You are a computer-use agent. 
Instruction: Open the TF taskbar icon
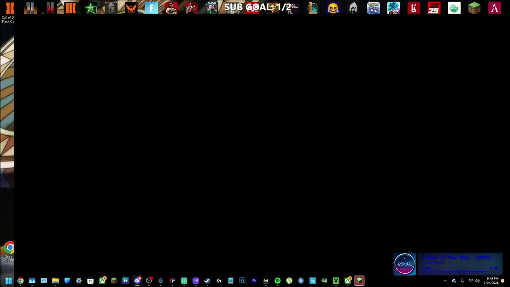(172, 281)
